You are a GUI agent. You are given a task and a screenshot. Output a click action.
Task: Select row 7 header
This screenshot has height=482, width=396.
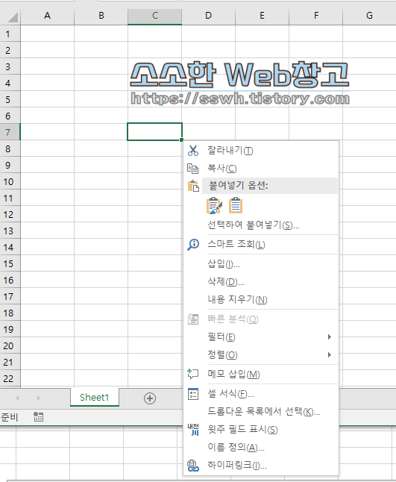tap(10, 132)
